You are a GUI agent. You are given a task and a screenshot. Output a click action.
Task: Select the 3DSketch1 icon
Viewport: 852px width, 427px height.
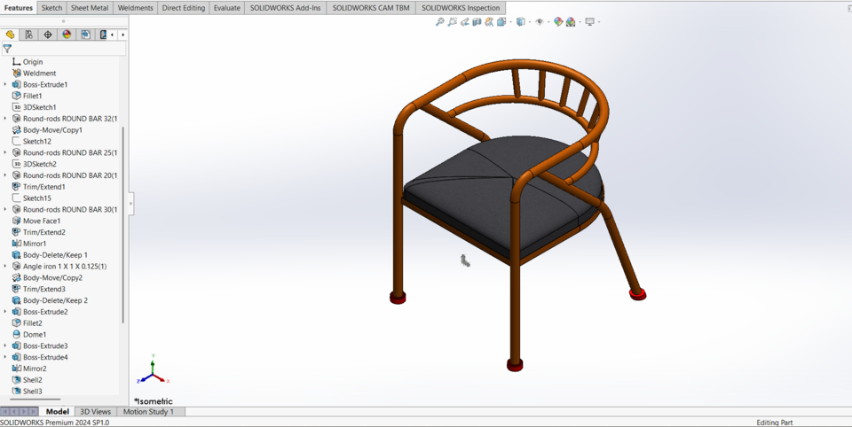point(16,107)
